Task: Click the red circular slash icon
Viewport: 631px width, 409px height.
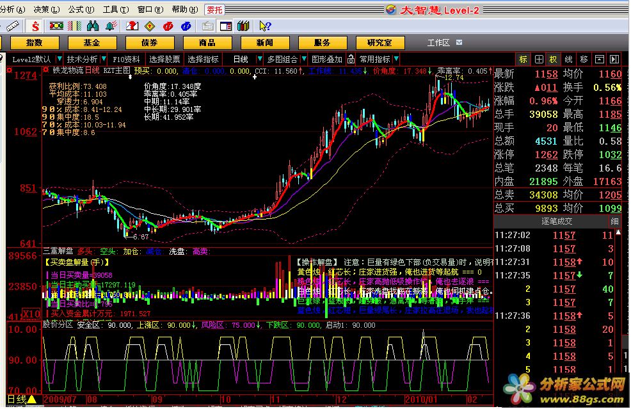Action: pyautogui.click(x=168, y=27)
